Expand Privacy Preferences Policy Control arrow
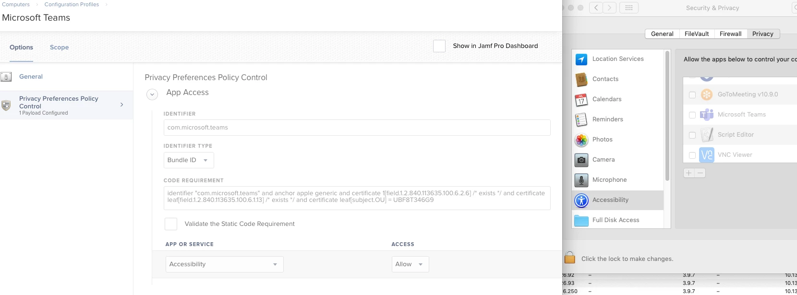This screenshot has height=295, width=797. click(122, 105)
